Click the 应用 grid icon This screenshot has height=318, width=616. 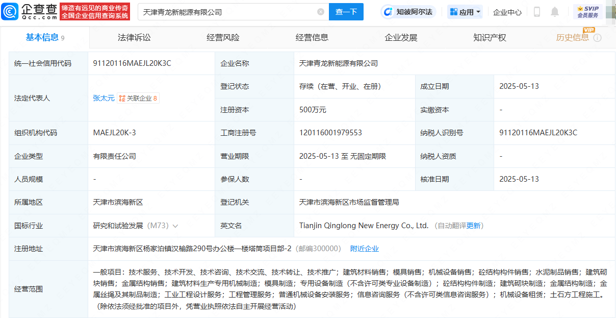(x=453, y=12)
